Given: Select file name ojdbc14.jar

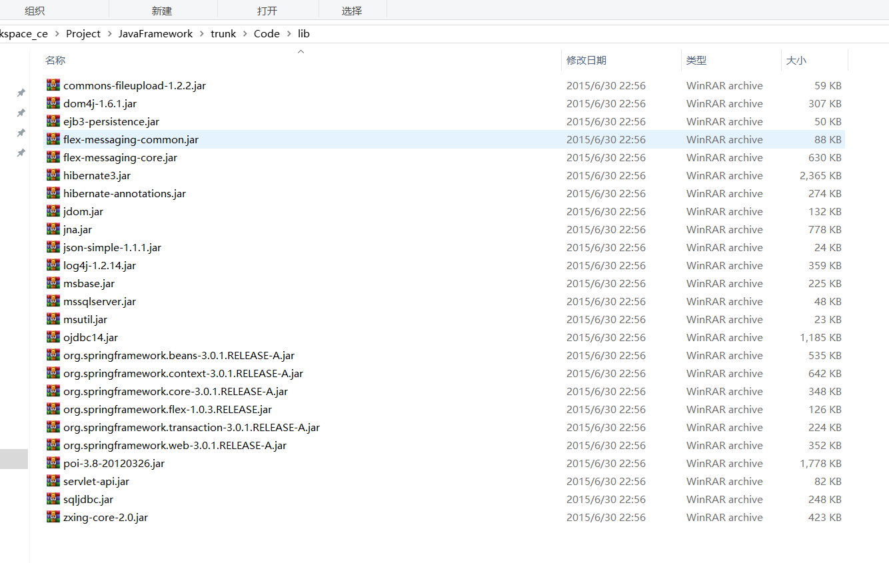Looking at the screenshot, I should (91, 337).
